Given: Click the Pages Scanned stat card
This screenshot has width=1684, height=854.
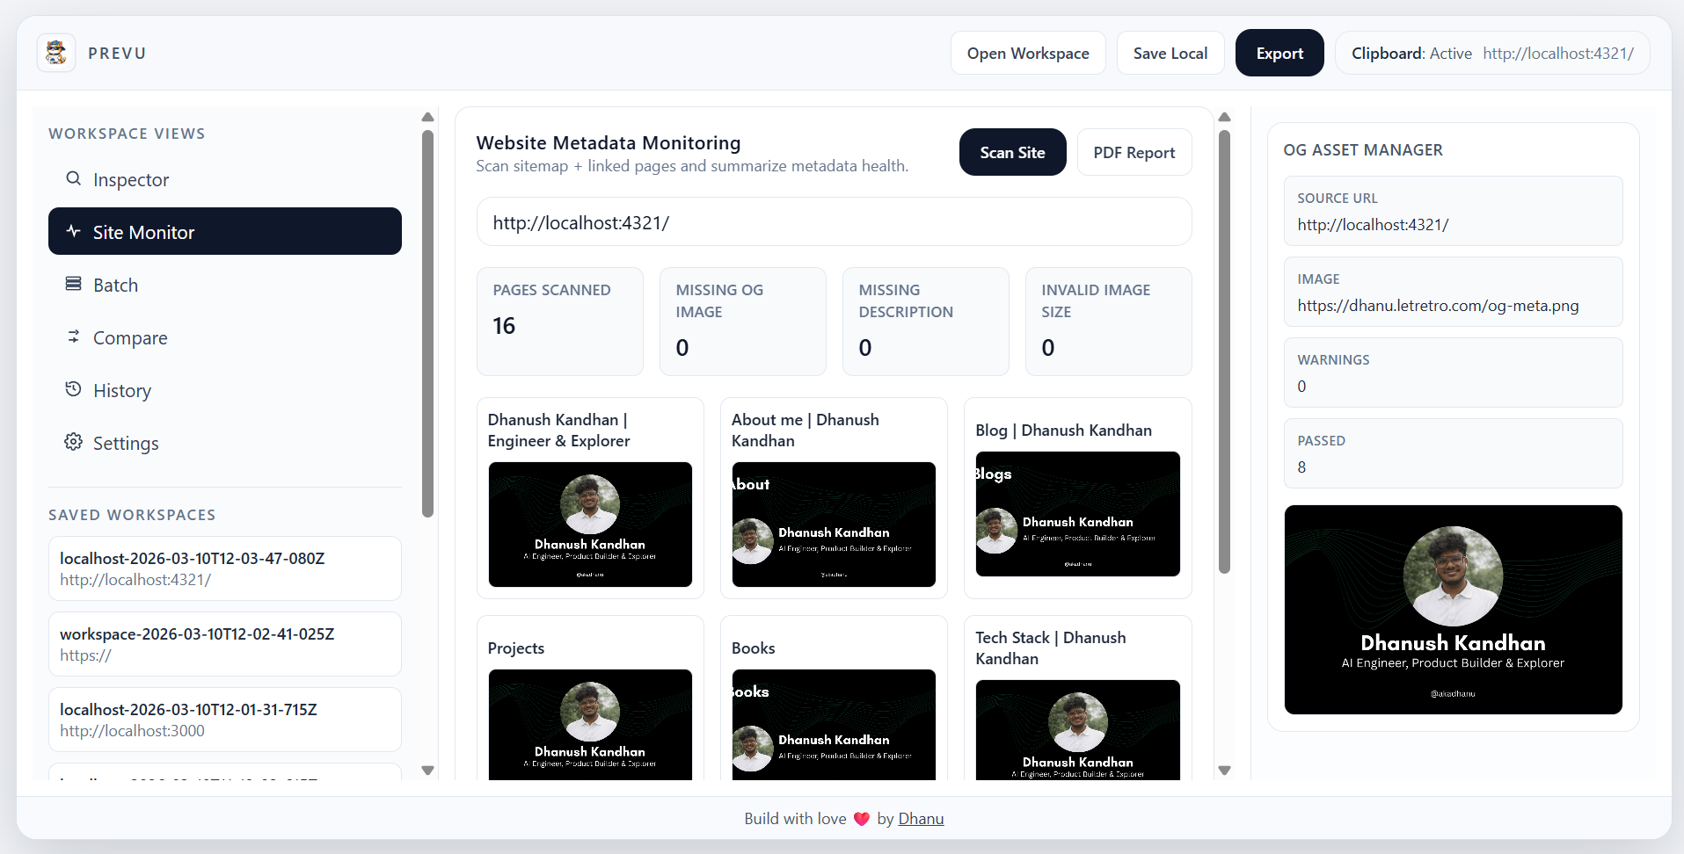Looking at the screenshot, I should (560, 322).
